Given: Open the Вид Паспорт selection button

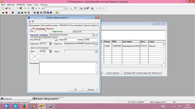Looking at the screenshot, I should coord(56,40).
